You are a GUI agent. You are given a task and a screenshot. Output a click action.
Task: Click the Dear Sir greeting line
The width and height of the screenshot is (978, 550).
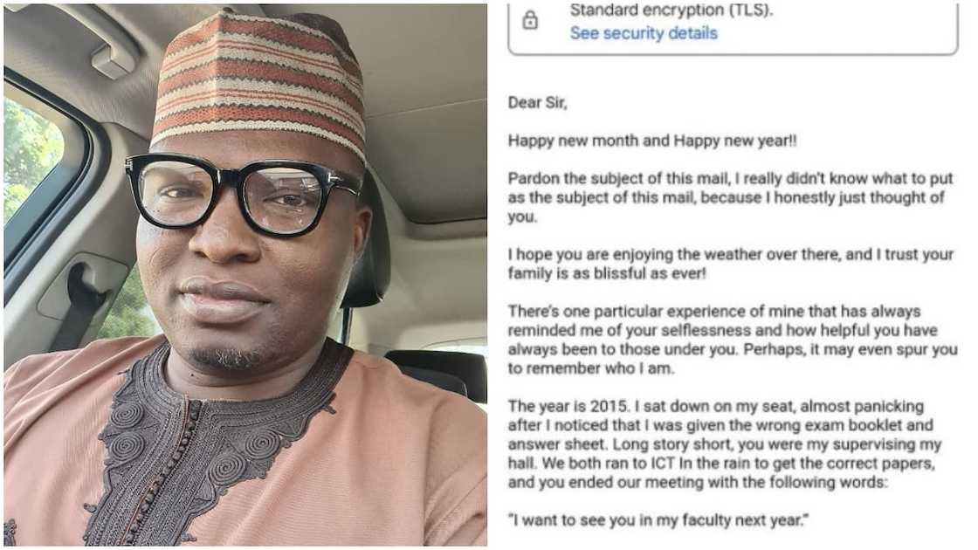pyautogui.click(x=538, y=103)
